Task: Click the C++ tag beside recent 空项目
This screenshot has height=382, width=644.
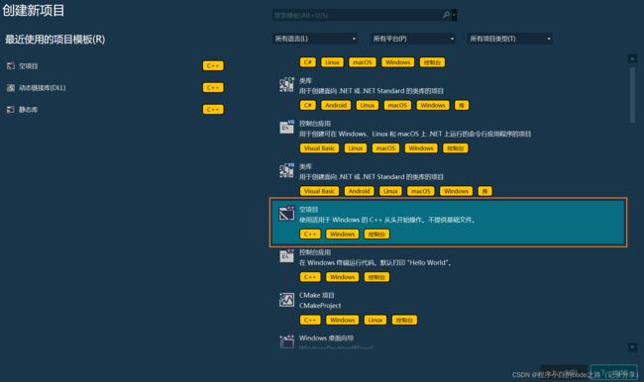Action: tap(213, 65)
